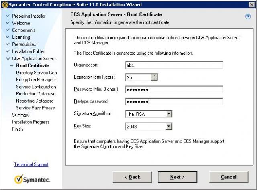Select Directory Service Con step

(x=37, y=73)
